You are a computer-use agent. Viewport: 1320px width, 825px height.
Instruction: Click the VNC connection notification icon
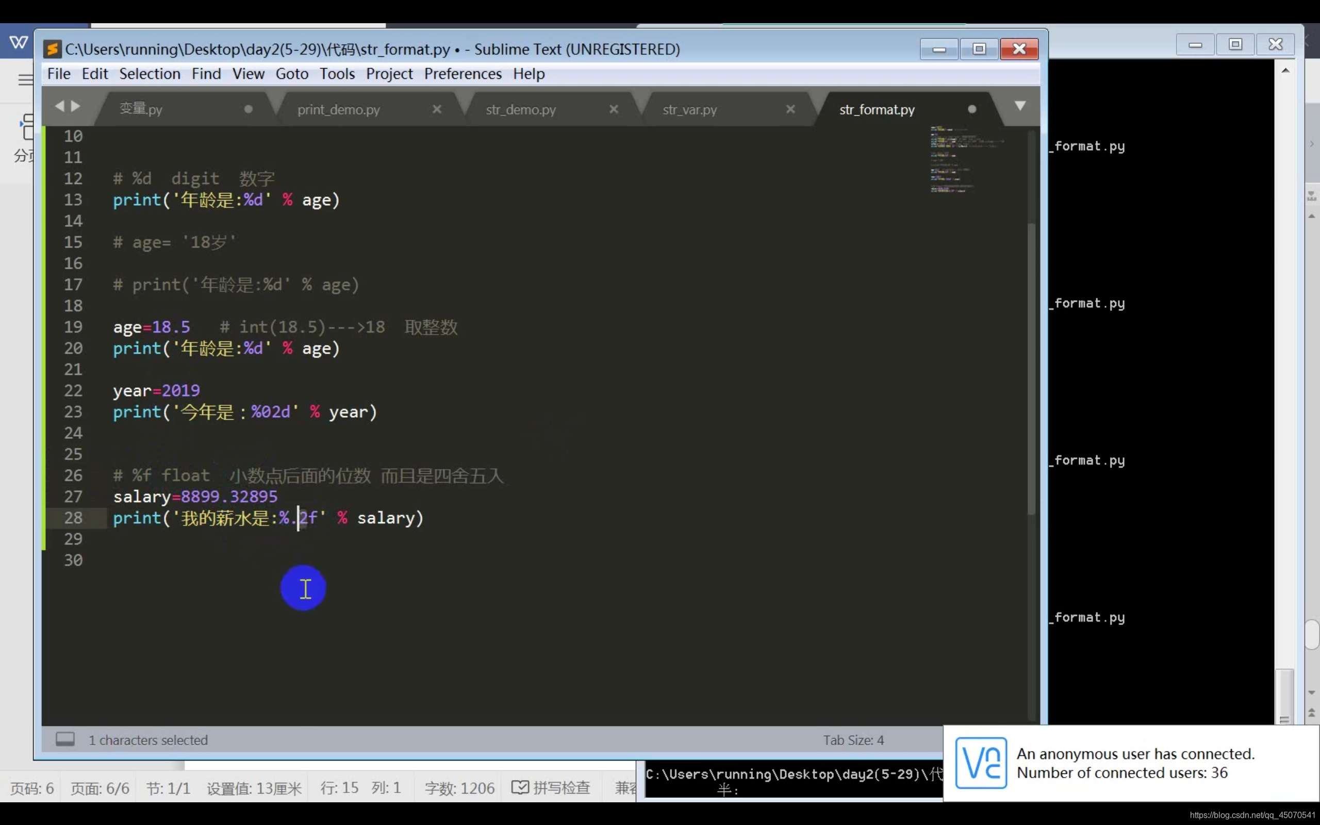click(981, 763)
